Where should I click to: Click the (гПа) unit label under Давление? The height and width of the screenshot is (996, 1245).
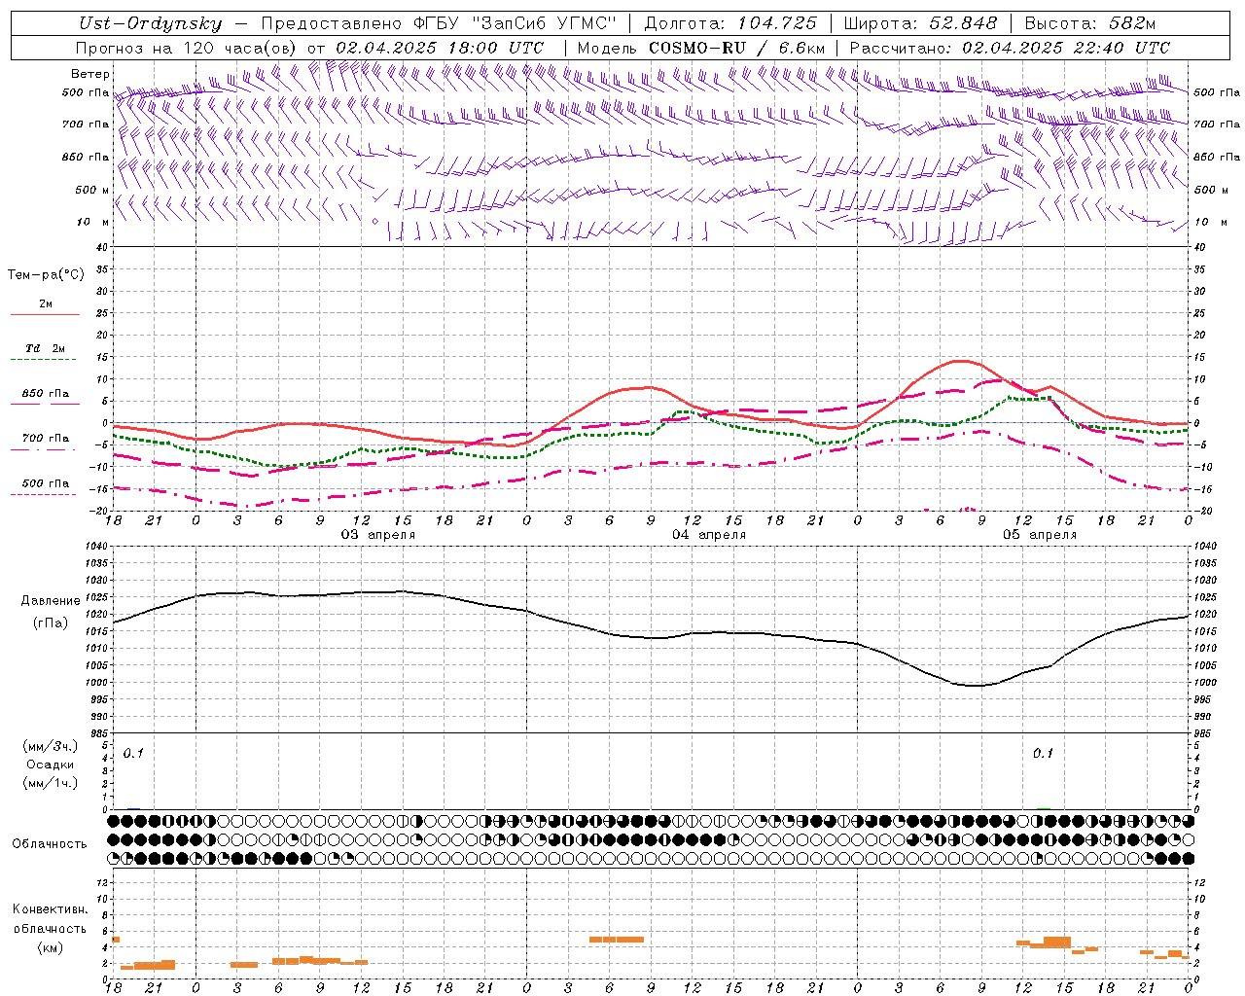51,623
